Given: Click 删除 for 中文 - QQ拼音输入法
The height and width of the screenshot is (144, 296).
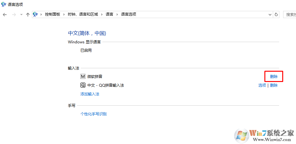Looking at the screenshot, I should tap(274, 85).
